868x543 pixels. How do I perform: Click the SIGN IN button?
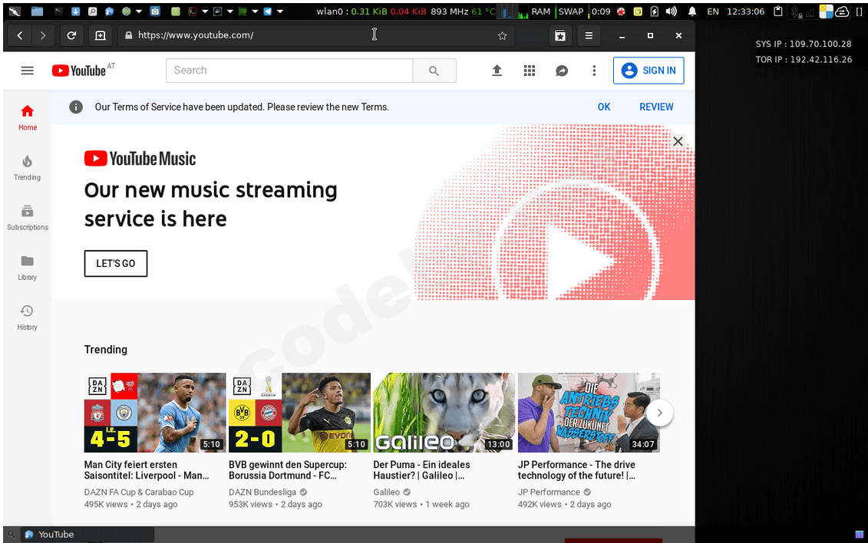(x=649, y=71)
